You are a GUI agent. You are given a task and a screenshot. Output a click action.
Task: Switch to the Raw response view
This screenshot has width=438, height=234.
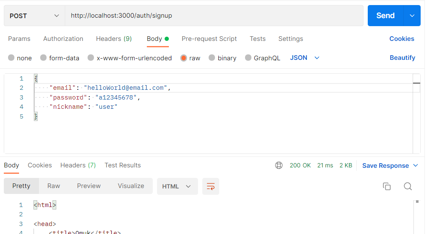54,186
